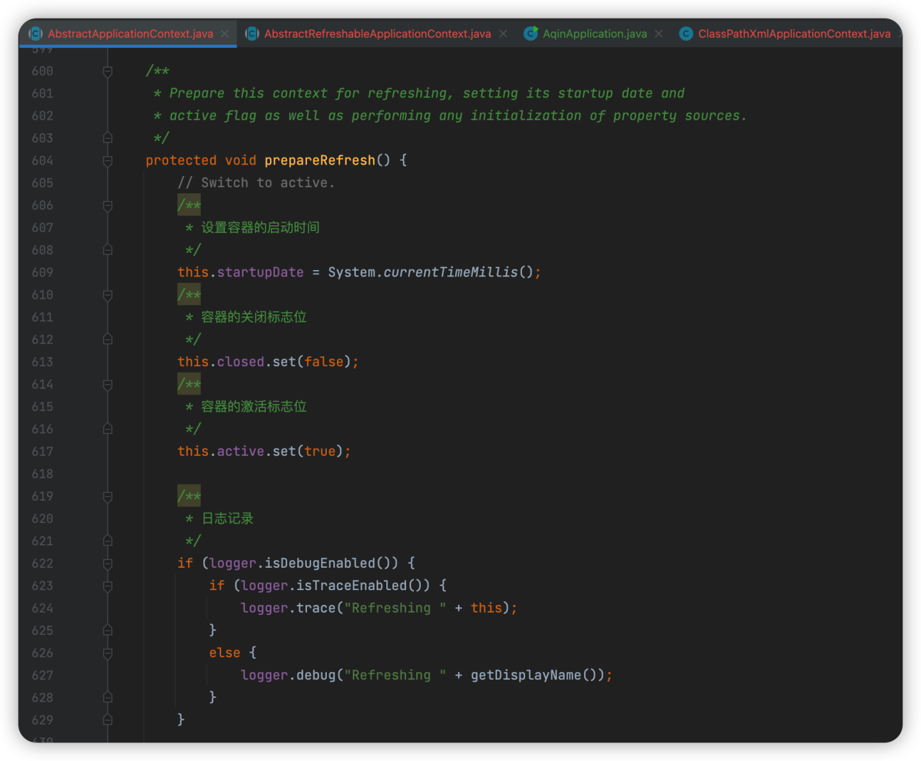Click the AbstractApplicationContext.java class file icon
Screen dimensions: 921x761
coord(36,34)
